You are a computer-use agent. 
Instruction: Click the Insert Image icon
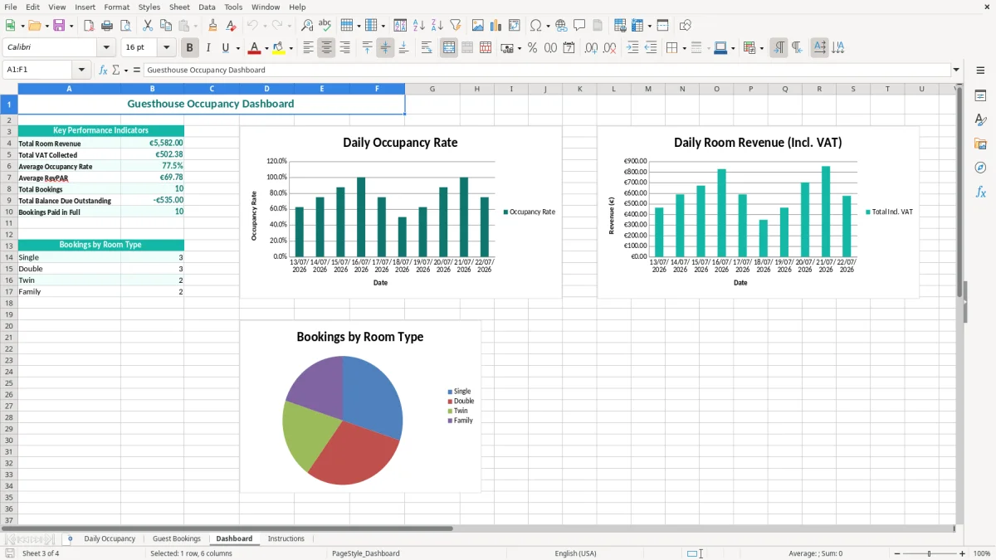click(x=478, y=26)
